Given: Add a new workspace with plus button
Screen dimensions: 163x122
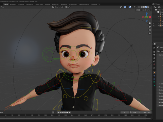Looking at the screenshot, I should coord(99,4).
